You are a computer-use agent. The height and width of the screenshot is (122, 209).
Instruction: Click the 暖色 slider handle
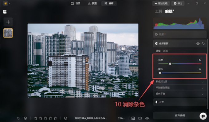pos(160,73)
